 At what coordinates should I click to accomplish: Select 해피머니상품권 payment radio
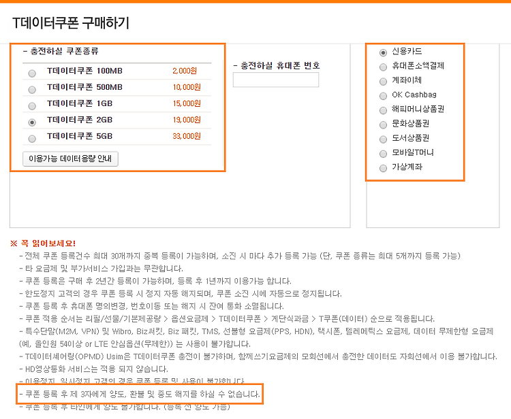click(383, 110)
